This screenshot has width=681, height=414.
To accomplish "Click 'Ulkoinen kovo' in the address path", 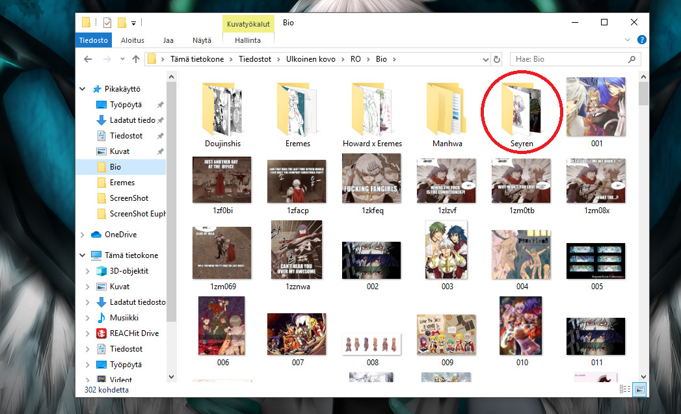I will pyautogui.click(x=310, y=59).
